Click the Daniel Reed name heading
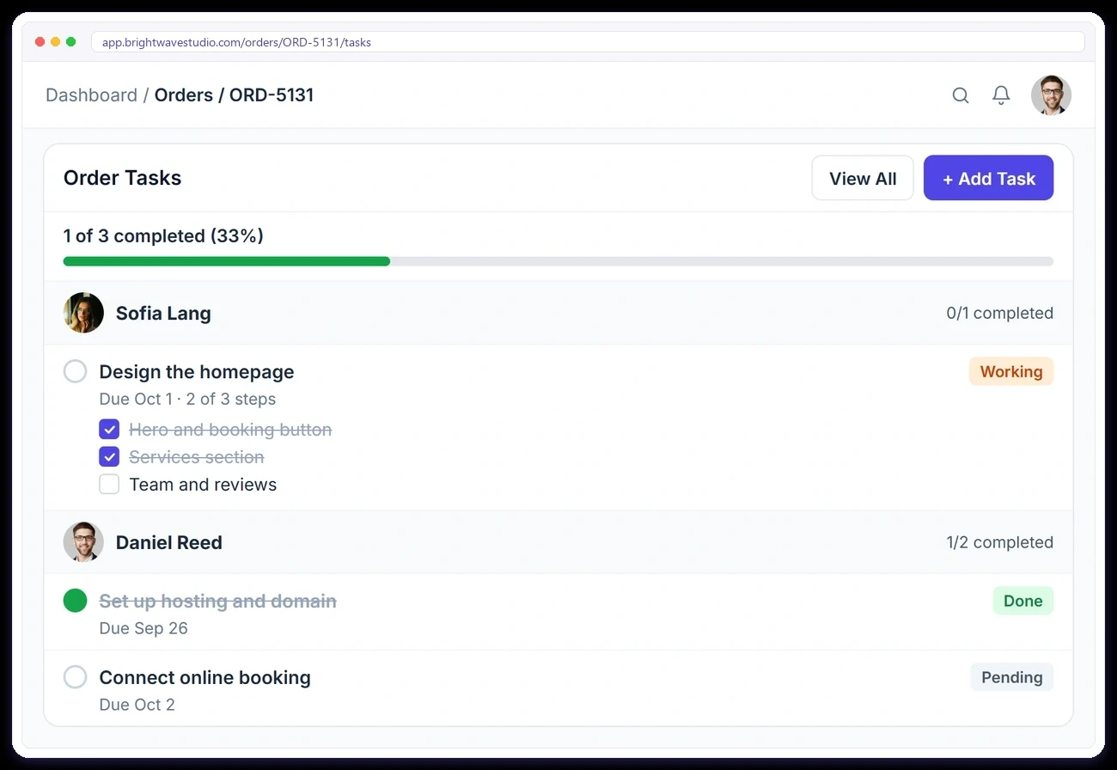The image size is (1117, 770). tap(169, 542)
